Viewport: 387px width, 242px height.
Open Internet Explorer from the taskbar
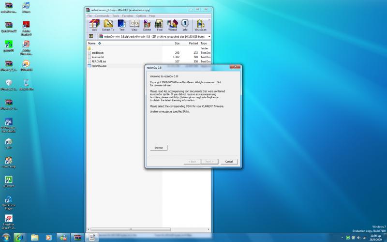(19, 238)
